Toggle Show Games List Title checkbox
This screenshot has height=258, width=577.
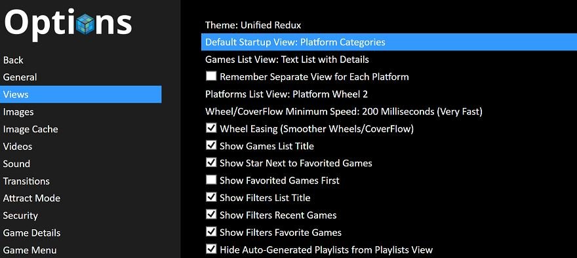(x=211, y=145)
